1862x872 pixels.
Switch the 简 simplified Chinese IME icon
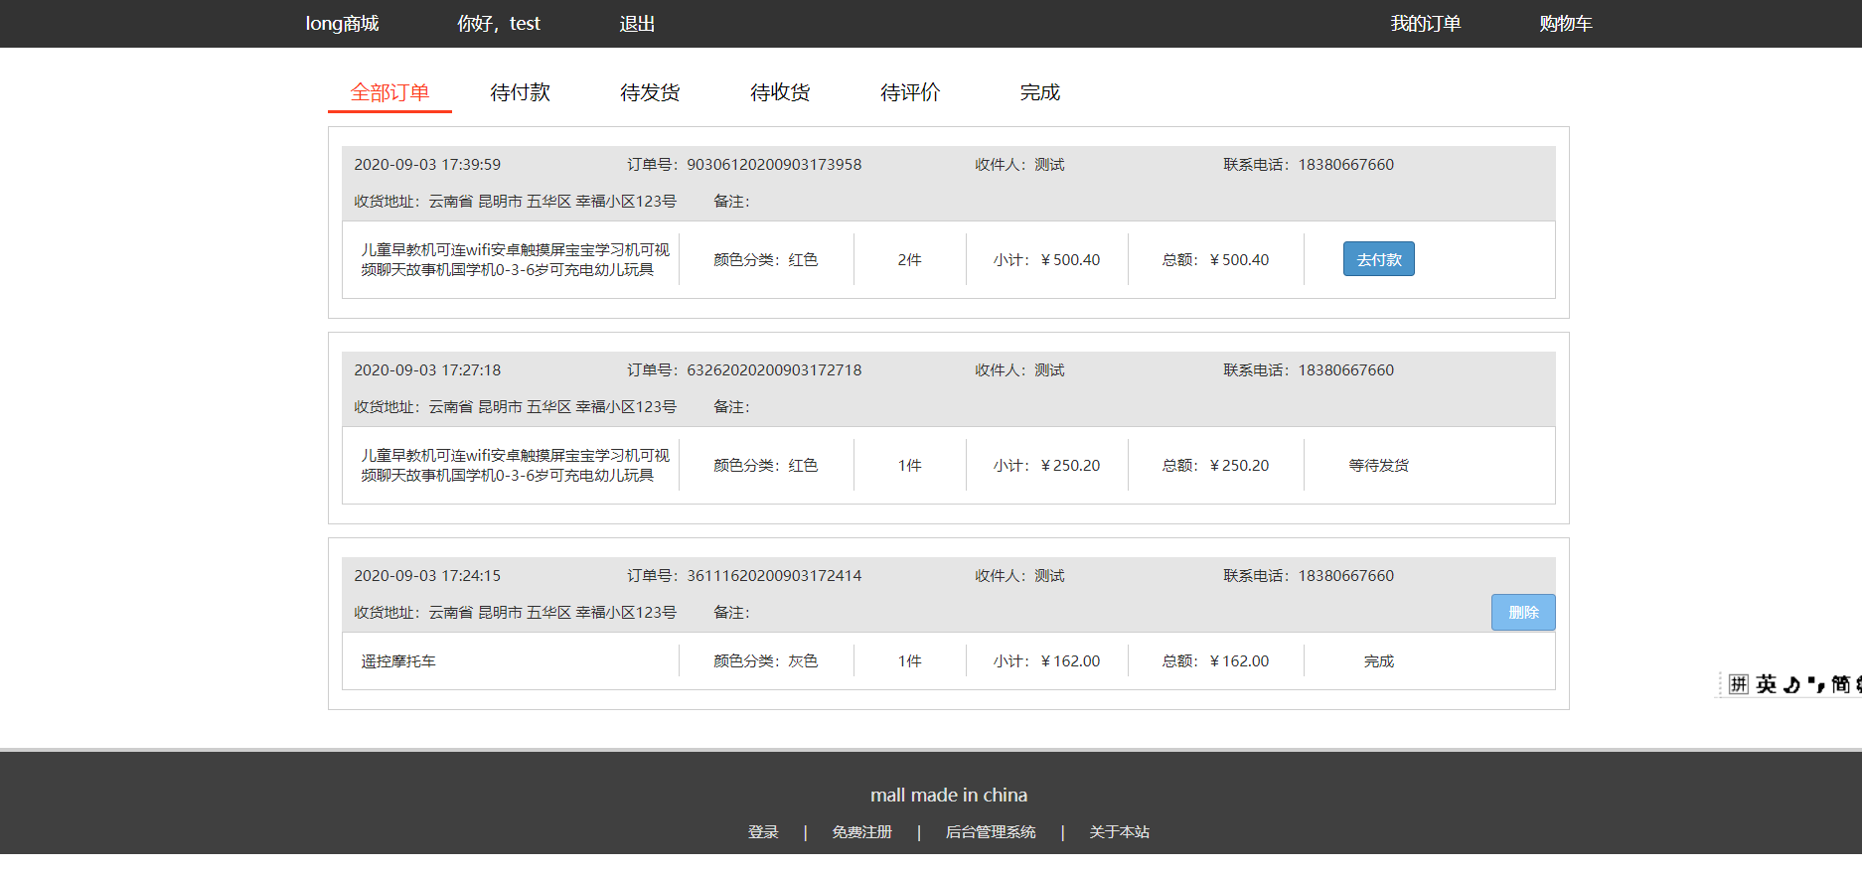[x=1840, y=684]
